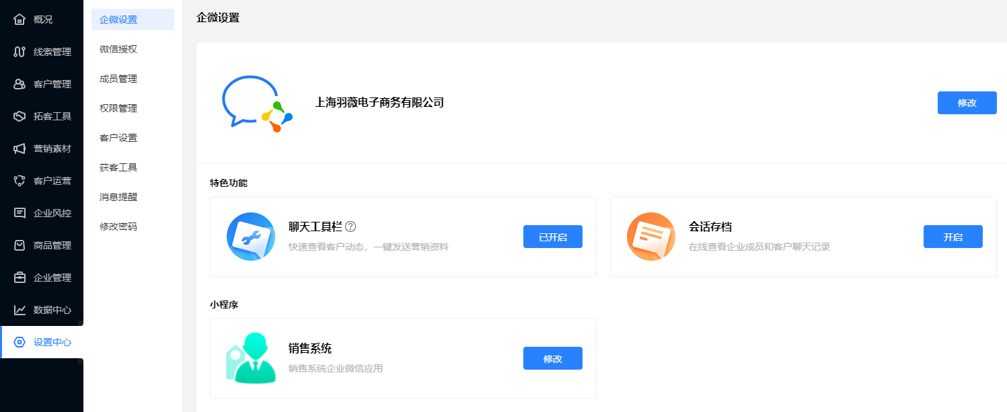Image resolution: width=1007 pixels, height=412 pixels.
Task: Click the WeCom company logo
Action: tap(257, 104)
